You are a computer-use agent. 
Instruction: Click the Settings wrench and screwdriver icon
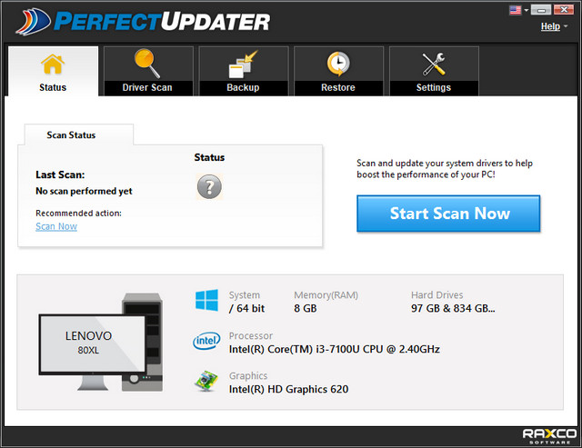[x=433, y=64]
